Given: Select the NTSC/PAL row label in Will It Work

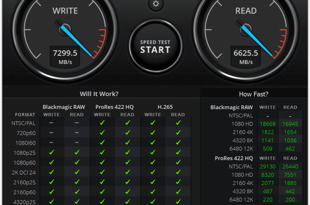Looking at the screenshot, I should 23,123.
